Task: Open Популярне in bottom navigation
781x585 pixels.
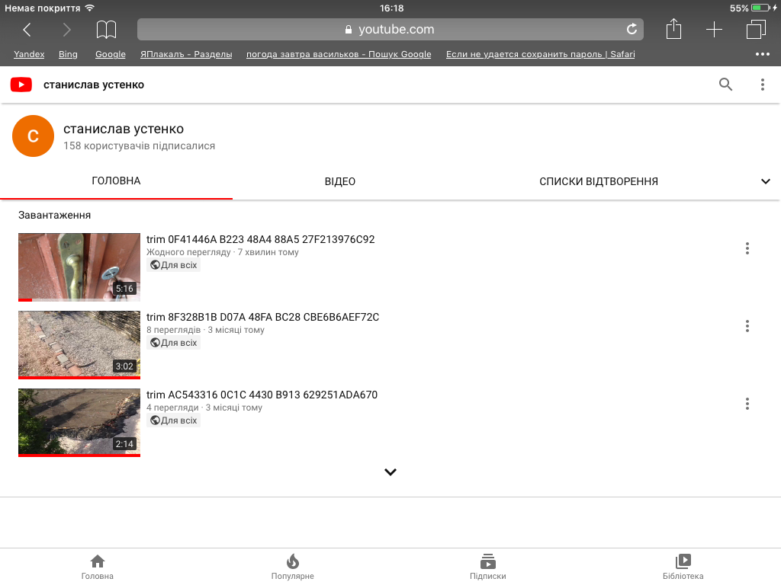Action: coord(292,567)
